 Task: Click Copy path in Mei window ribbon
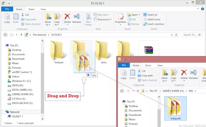[145, 76]
